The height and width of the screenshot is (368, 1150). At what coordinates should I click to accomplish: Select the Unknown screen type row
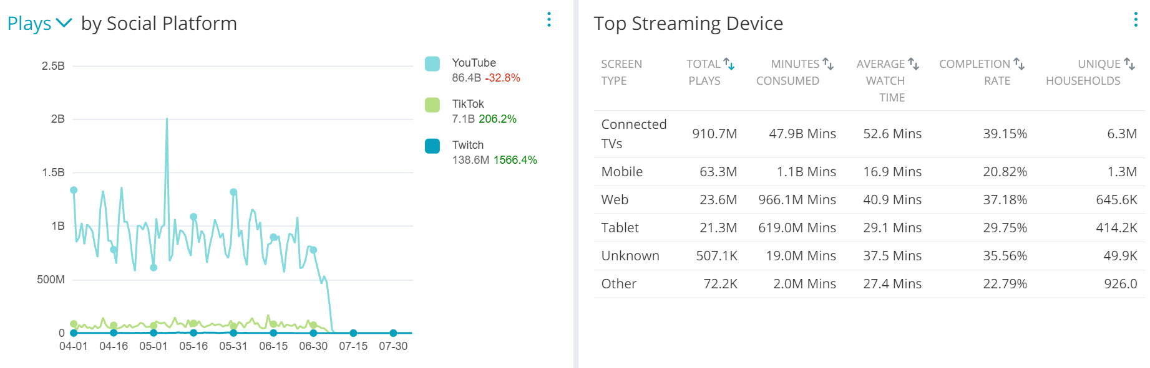(869, 256)
